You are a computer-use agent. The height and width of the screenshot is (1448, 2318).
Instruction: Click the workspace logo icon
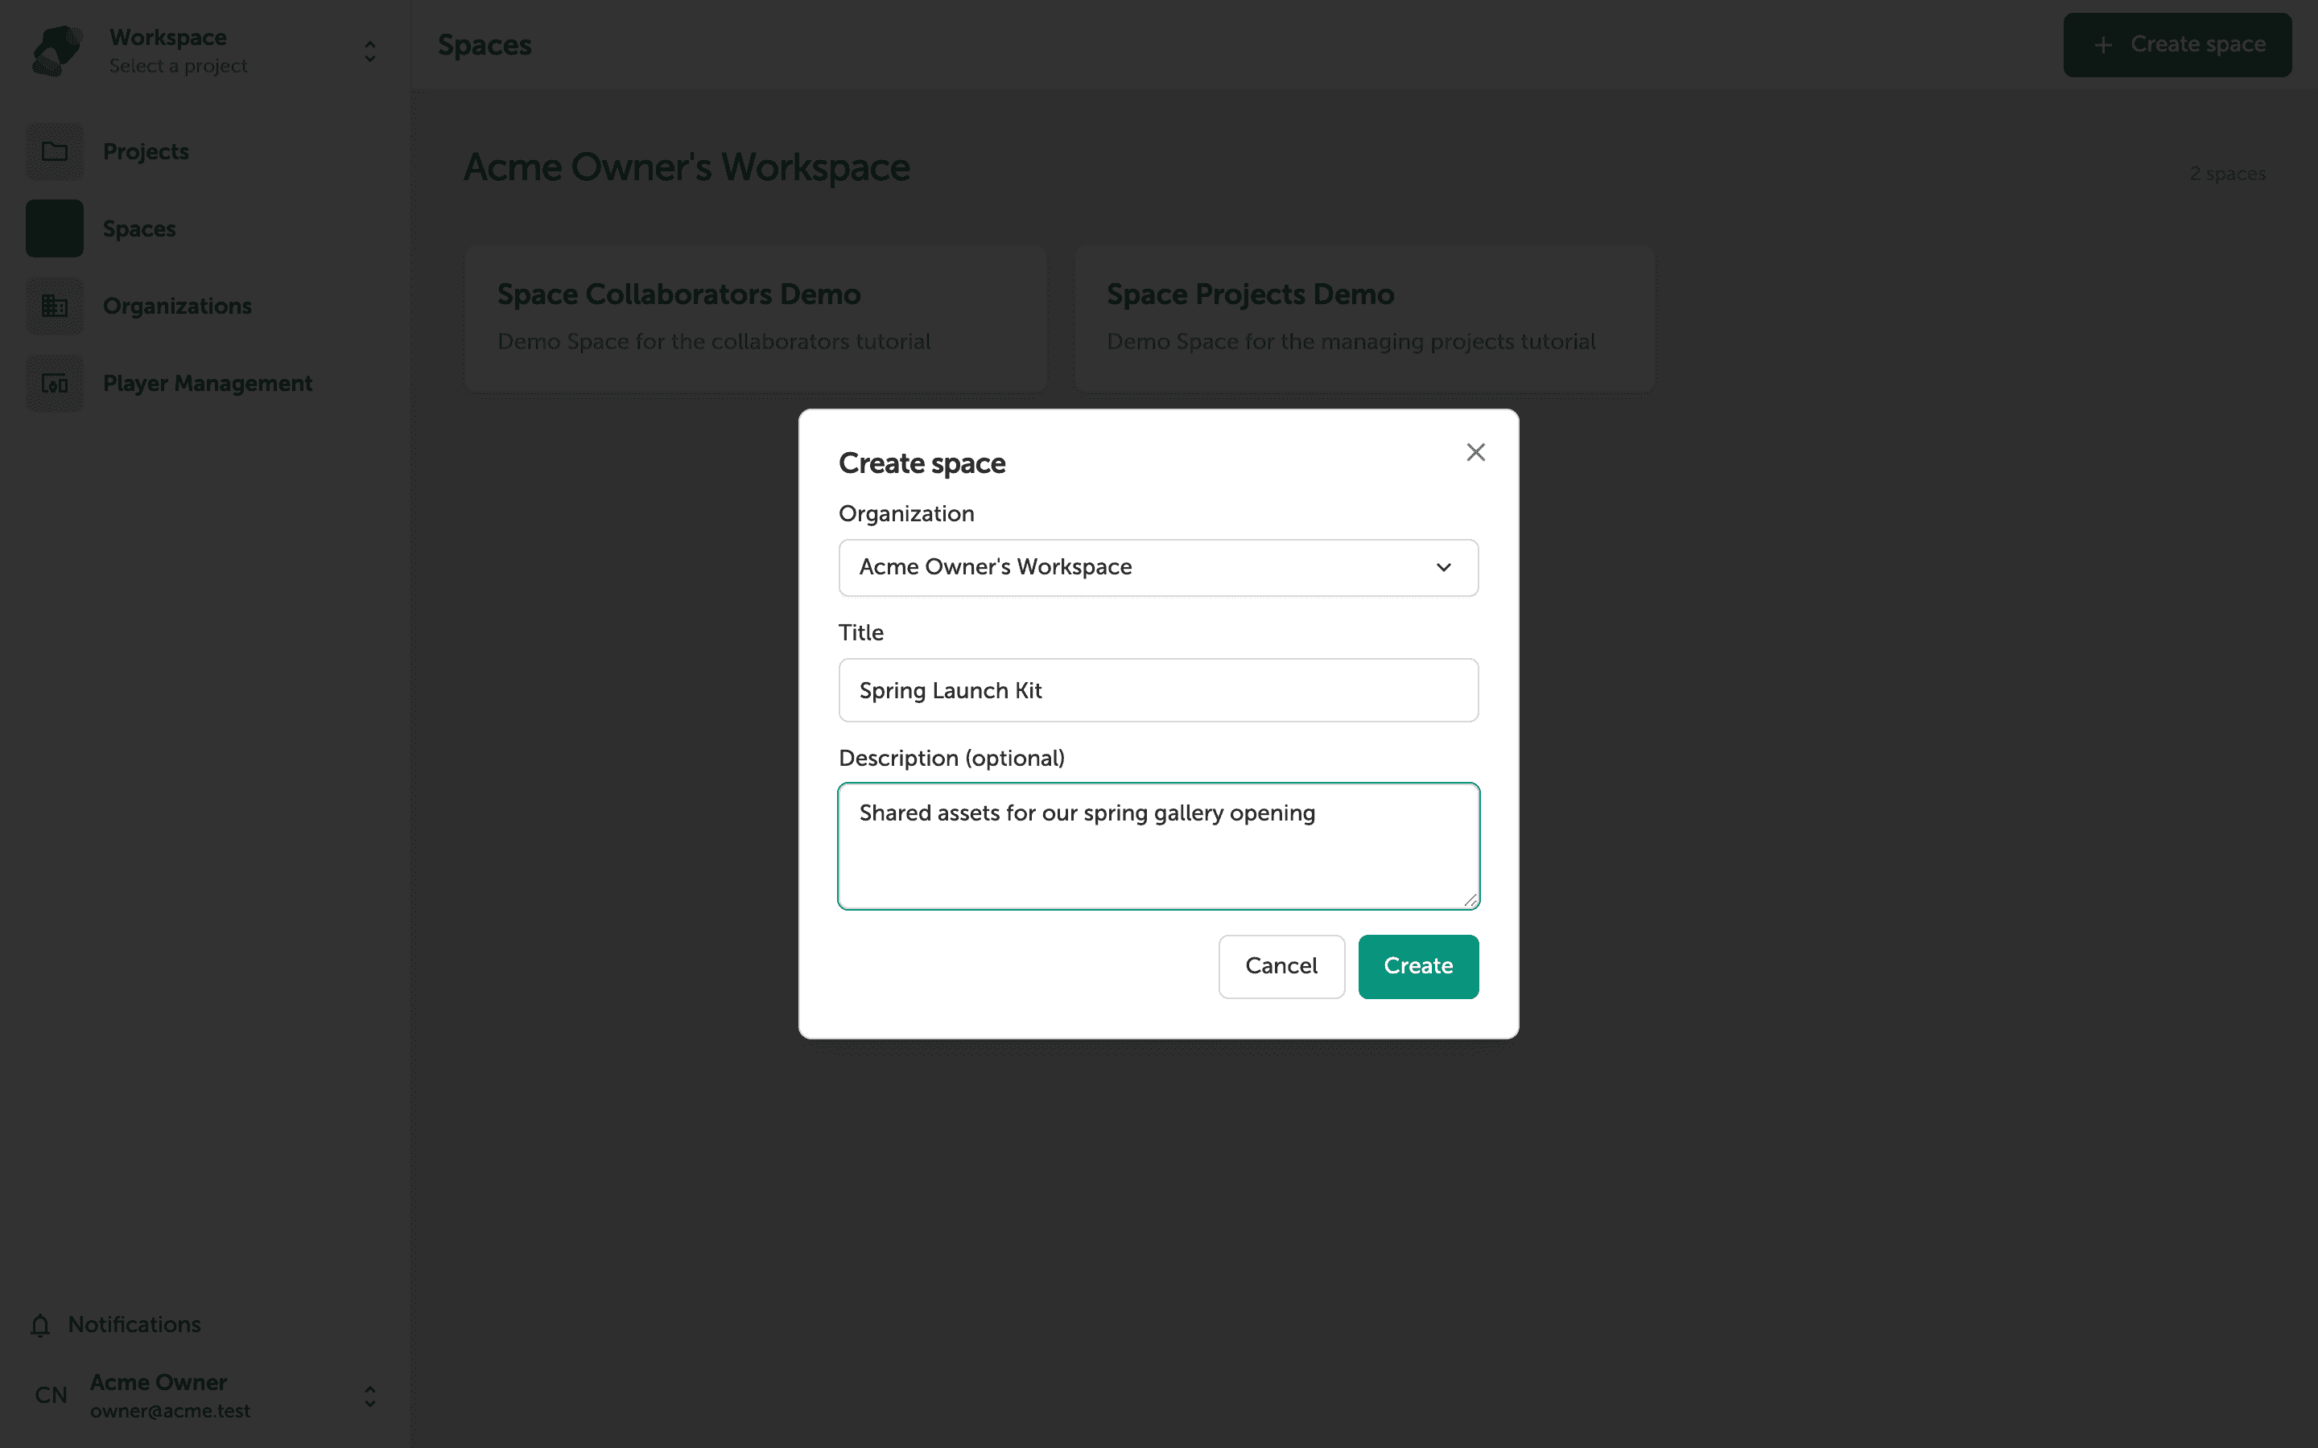(56, 51)
